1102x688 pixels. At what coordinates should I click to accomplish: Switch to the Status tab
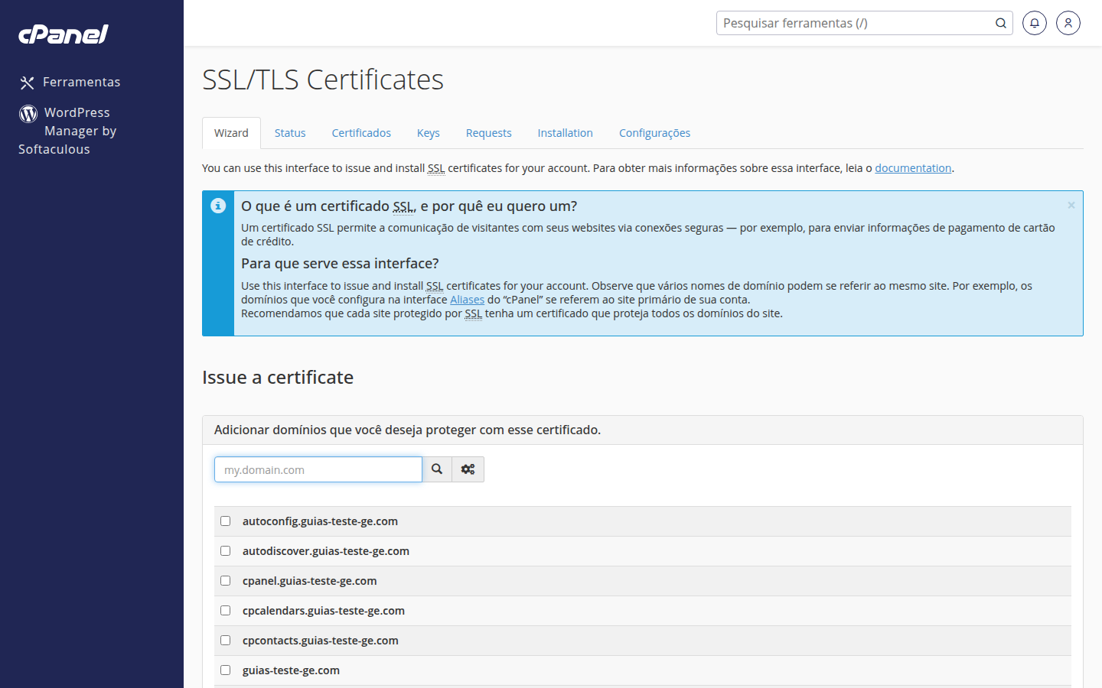point(290,133)
